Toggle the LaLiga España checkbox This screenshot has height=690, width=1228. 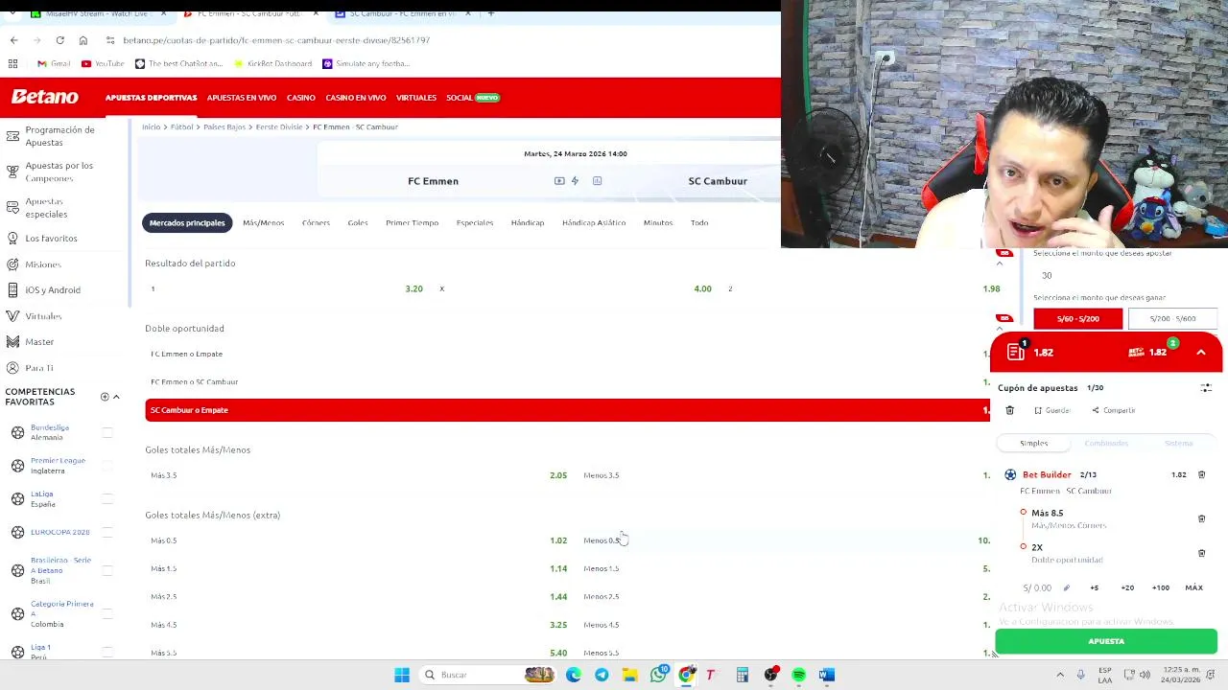coord(107,498)
